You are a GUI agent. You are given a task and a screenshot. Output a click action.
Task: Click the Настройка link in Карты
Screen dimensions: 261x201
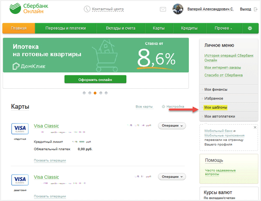pyautogui.click(x=175, y=107)
